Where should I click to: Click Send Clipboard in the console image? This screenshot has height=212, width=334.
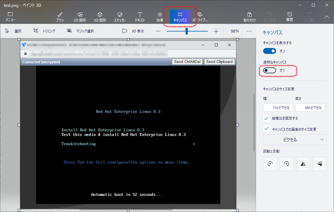[x=219, y=62]
